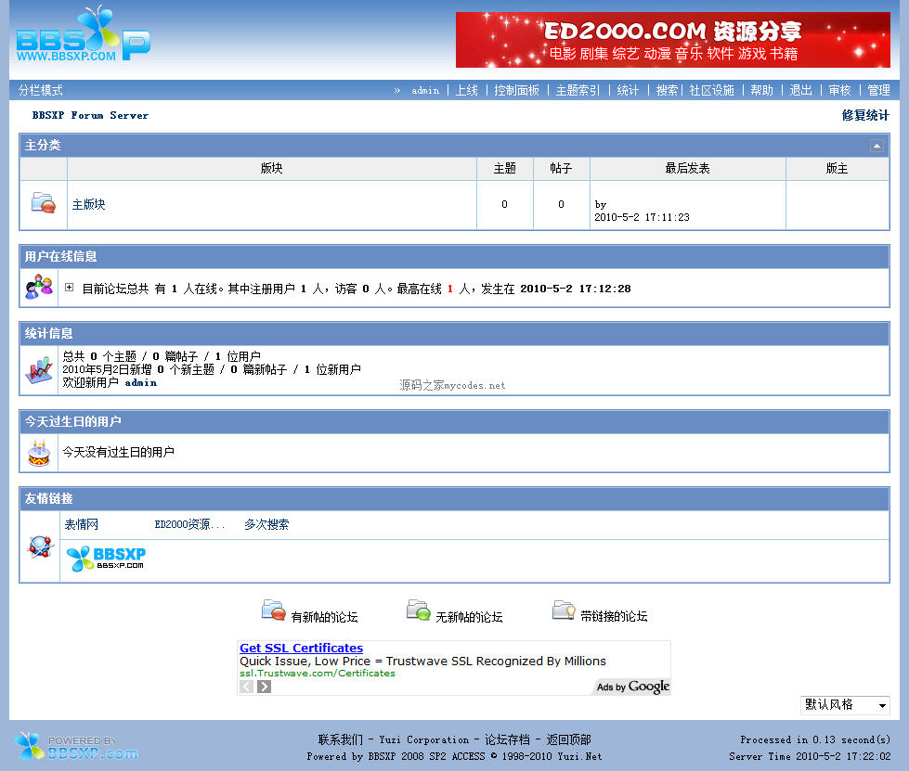This screenshot has width=909, height=771.
Task: Go to previous Google ad arrow
Action: pos(246,687)
